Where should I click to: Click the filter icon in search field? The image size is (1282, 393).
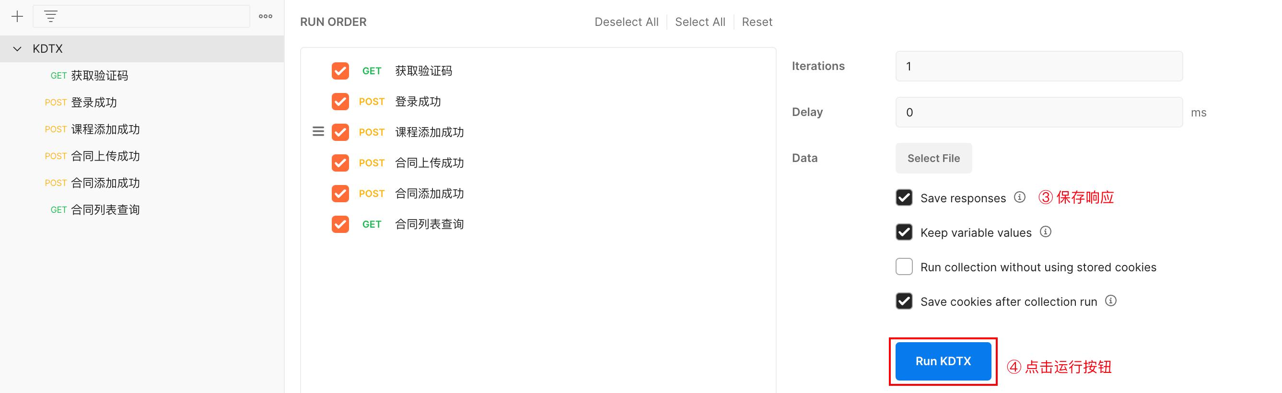51,16
